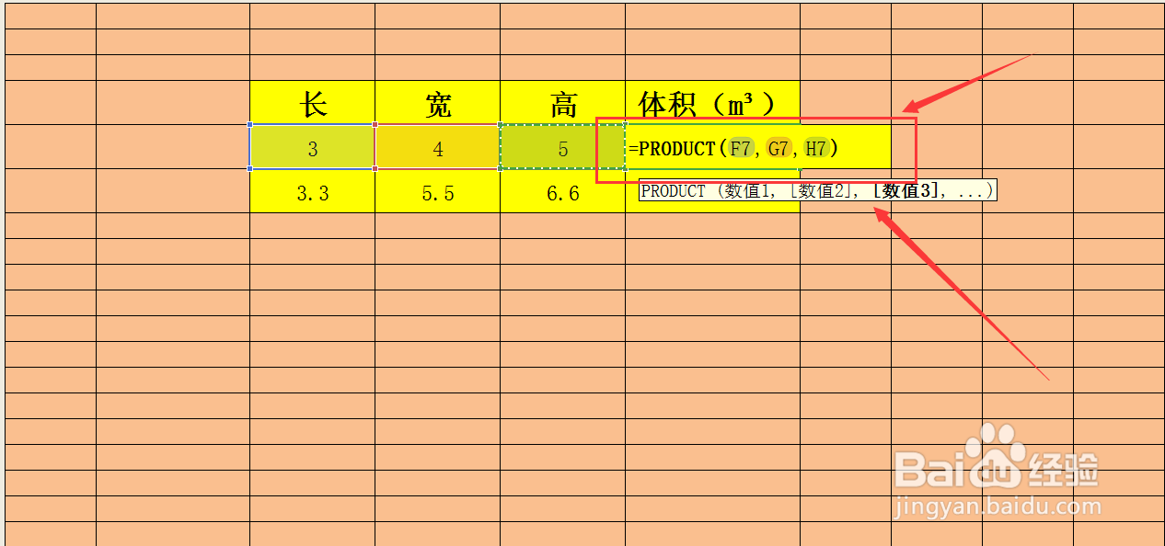Viewport: 1165px width, 546px height.
Task: Select the cell containing value 4
Action: pyautogui.click(x=438, y=148)
